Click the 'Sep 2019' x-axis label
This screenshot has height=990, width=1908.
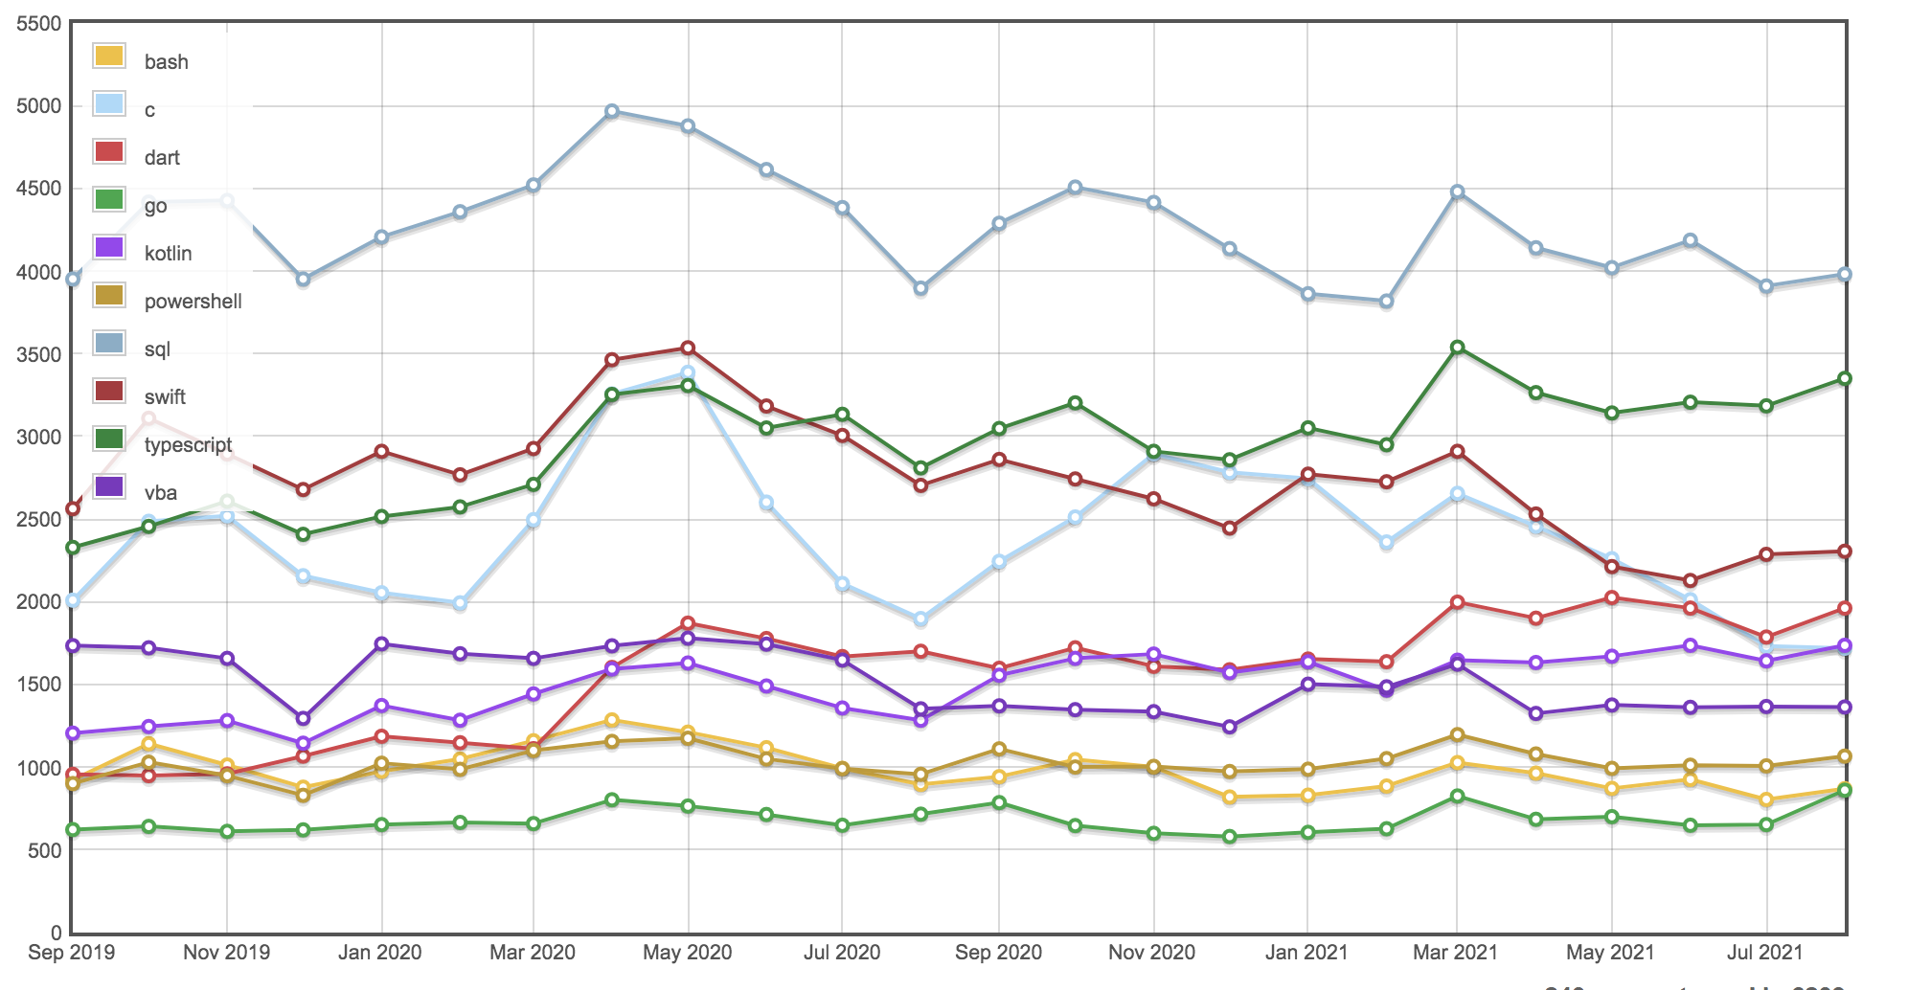[x=72, y=953]
